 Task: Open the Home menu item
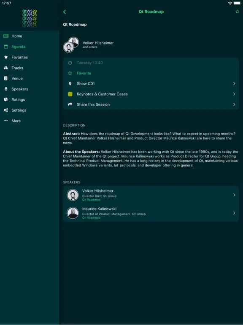30,36
